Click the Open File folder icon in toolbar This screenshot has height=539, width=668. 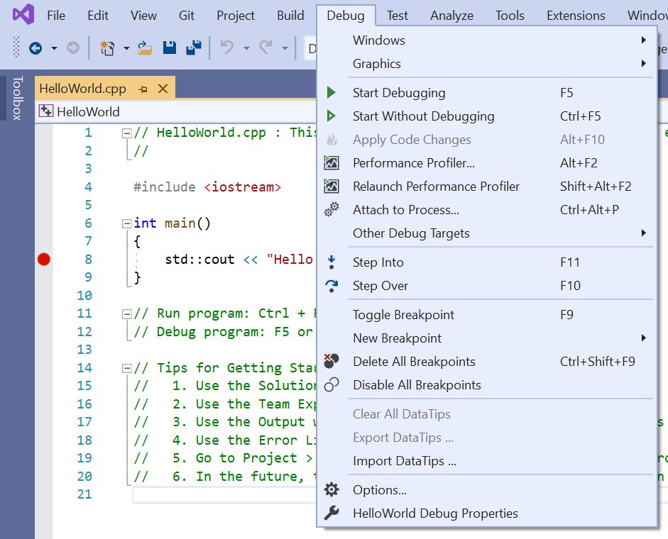click(x=145, y=48)
